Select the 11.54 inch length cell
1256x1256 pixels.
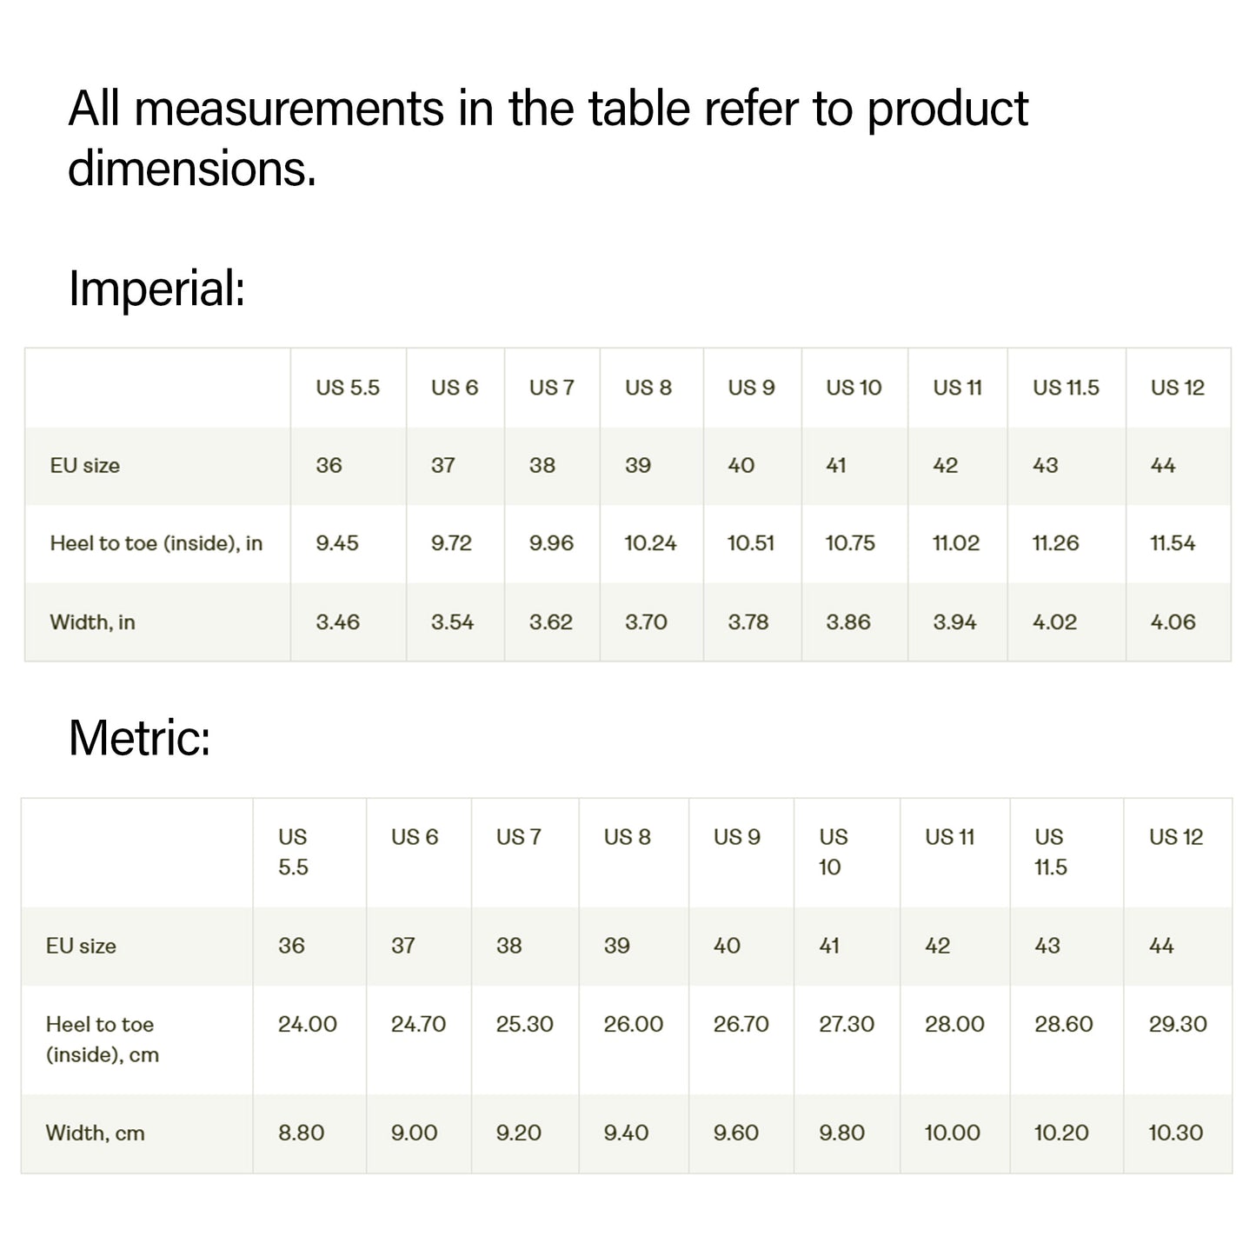tap(1173, 543)
